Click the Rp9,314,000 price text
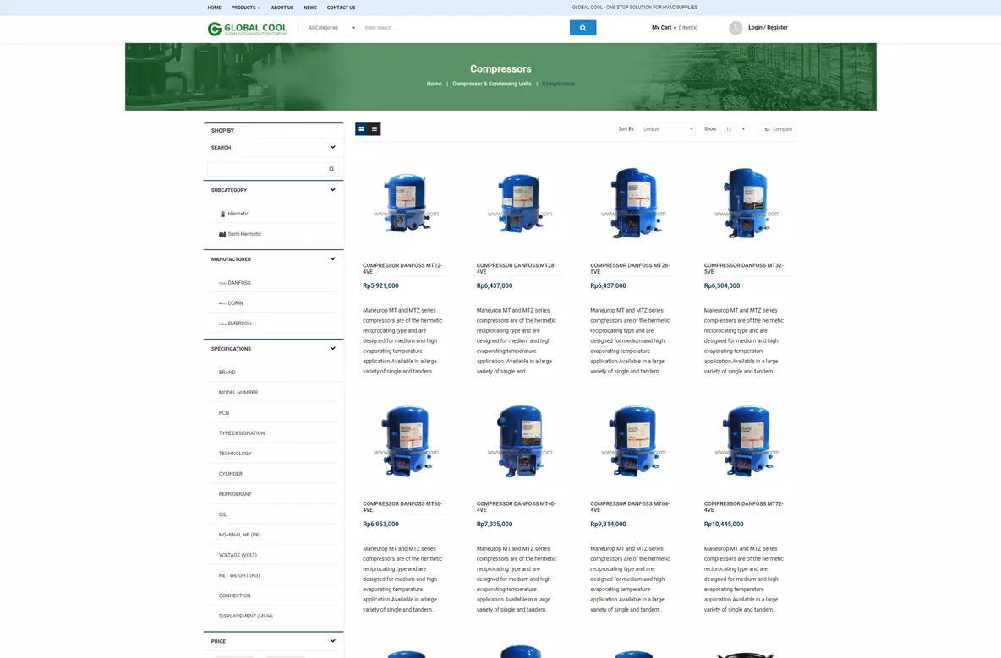The width and height of the screenshot is (1001, 658). [x=609, y=525]
